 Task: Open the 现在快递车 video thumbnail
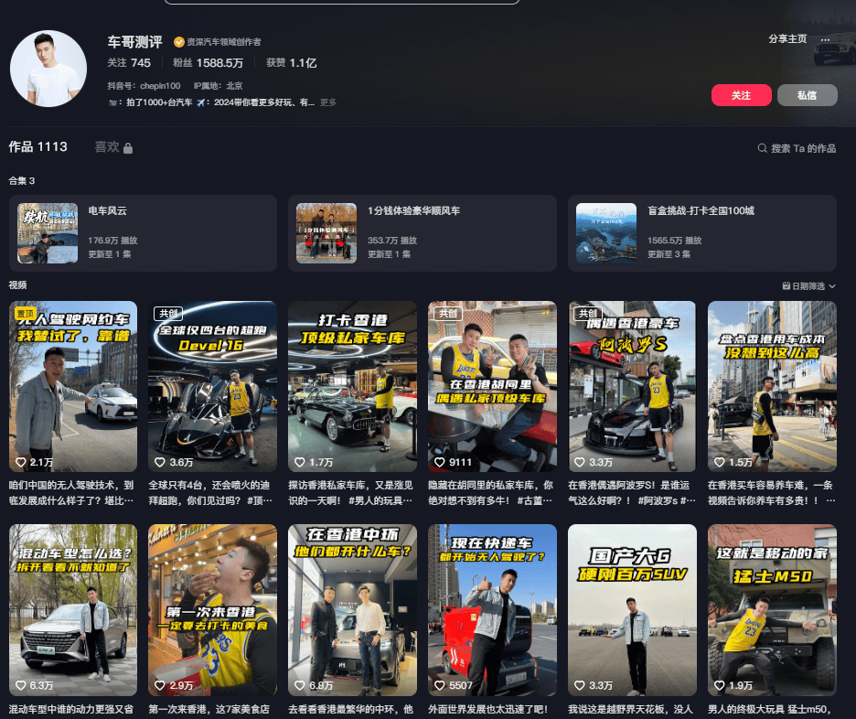[492, 610]
